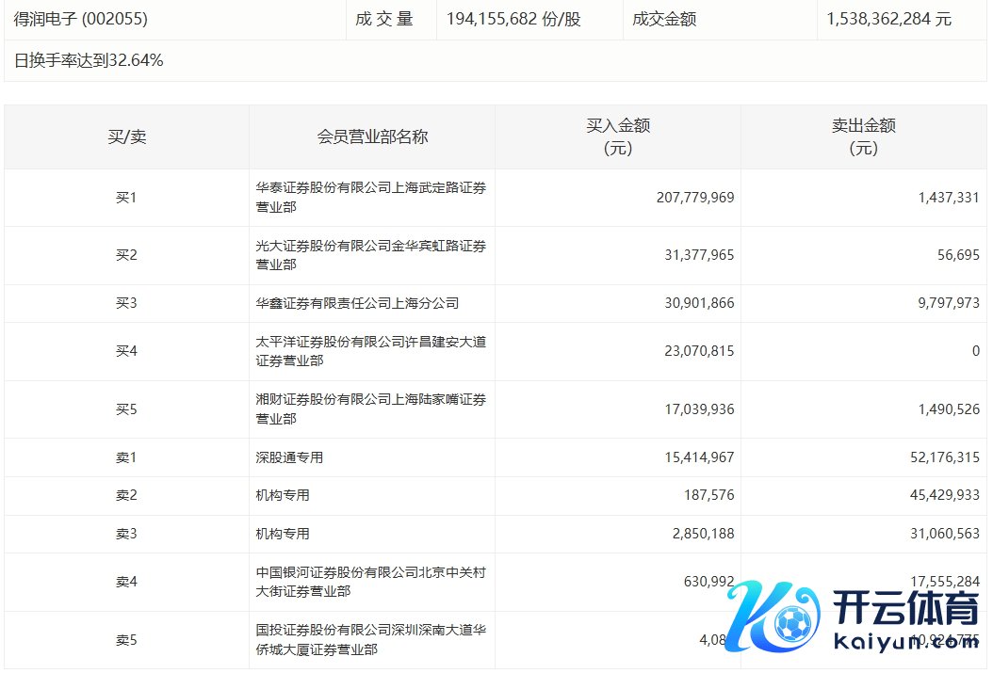Select the 太平洋证券许昌建安大道 branch name
The height and width of the screenshot is (673, 993).
pyautogui.click(x=371, y=351)
